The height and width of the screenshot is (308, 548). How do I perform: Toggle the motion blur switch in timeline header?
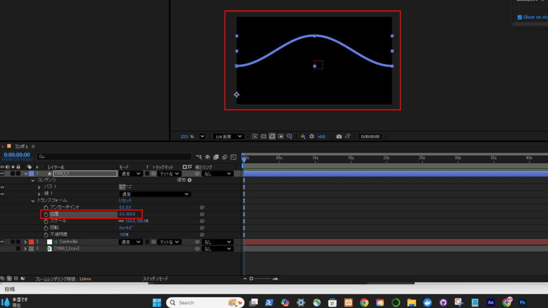[x=225, y=157]
